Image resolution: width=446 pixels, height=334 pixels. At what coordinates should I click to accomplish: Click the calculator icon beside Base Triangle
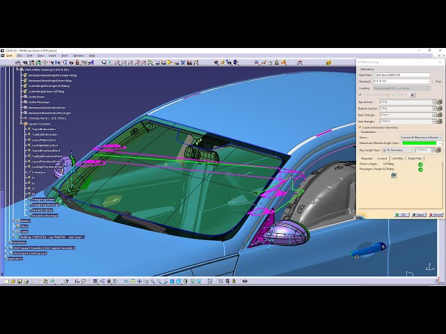[x=440, y=115]
